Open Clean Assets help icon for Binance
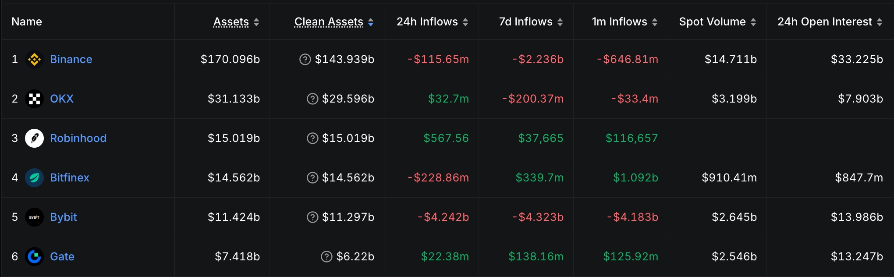The width and height of the screenshot is (894, 277). point(305,59)
